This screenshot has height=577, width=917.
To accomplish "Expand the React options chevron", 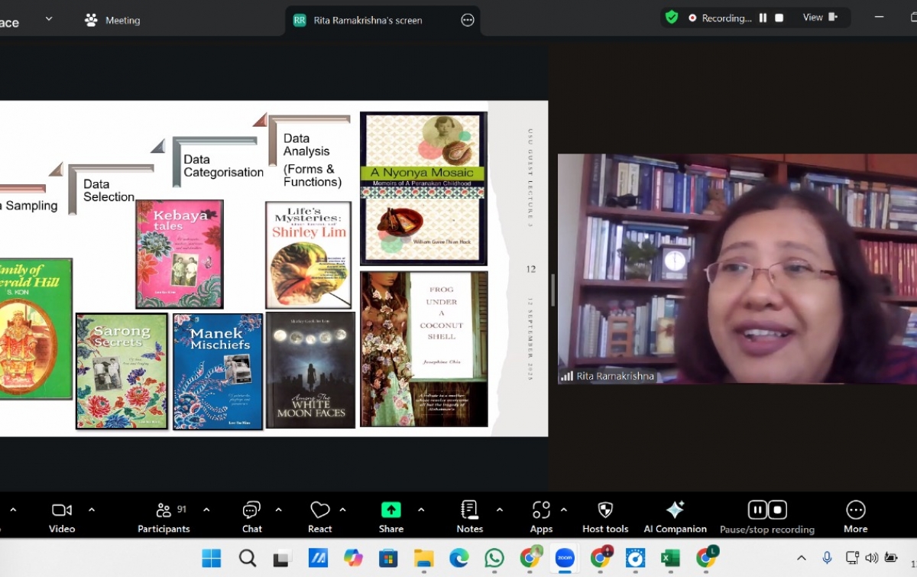I will (x=342, y=510).
